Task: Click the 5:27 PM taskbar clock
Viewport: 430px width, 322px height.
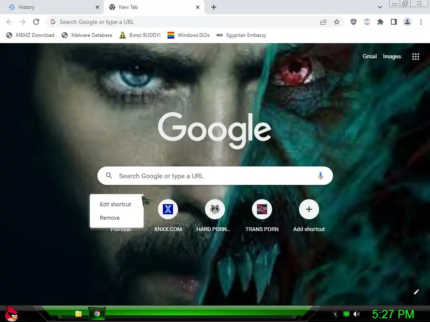Action: point(393,314)
